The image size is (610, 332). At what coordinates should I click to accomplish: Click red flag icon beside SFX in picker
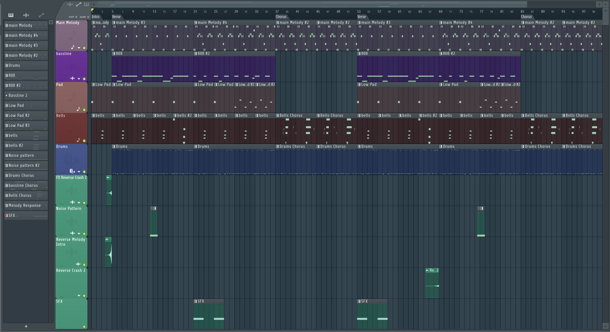6,216
